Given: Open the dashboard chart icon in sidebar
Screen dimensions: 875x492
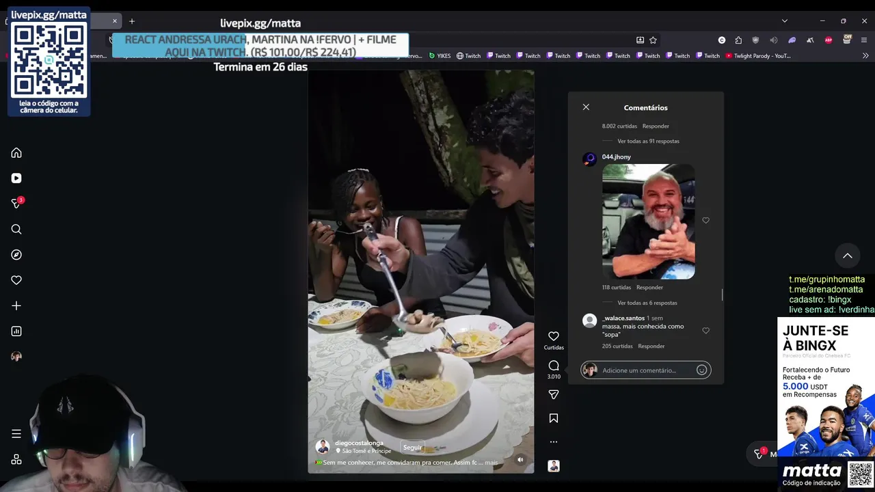Looking at the screenshot, I should click(x=16, y=331).
